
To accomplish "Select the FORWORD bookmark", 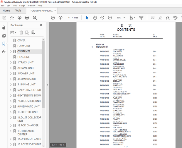I will pyautogui.click(x=23, y=46).
